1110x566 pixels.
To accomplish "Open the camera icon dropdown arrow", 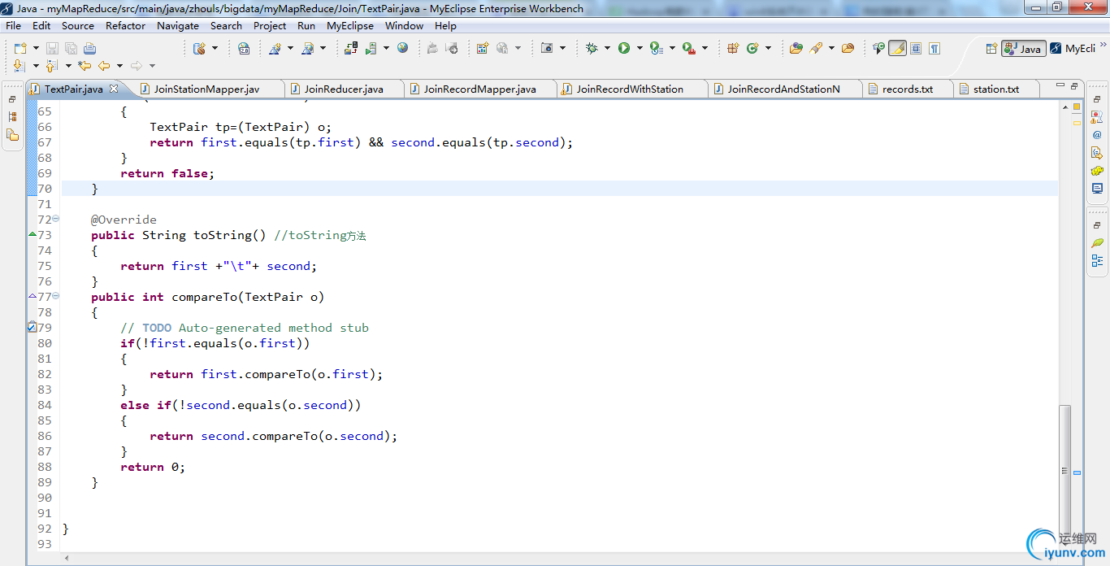I will [x=562, y=49].
